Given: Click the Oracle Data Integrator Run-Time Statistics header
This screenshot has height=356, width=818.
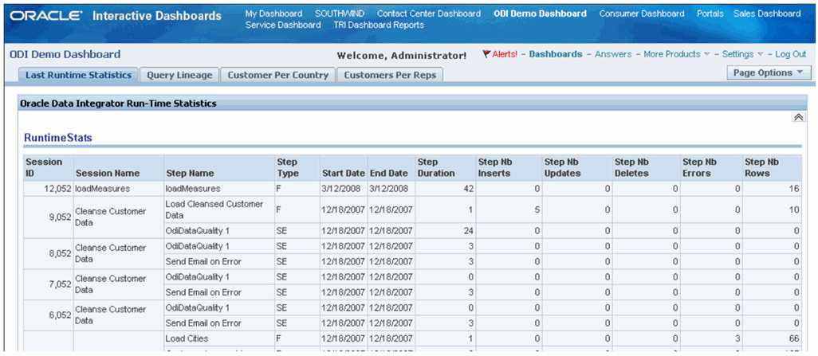Looking at the screenshot, I should 118,104.
